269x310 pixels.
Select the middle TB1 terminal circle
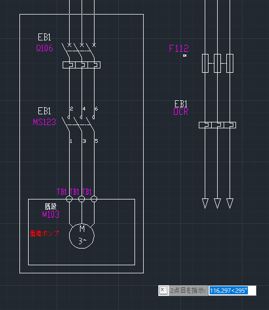(x=82, y=199)
